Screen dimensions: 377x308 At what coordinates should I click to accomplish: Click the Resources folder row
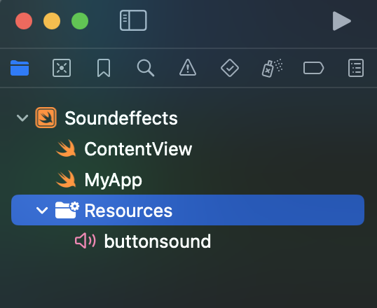tap(188, 210)
